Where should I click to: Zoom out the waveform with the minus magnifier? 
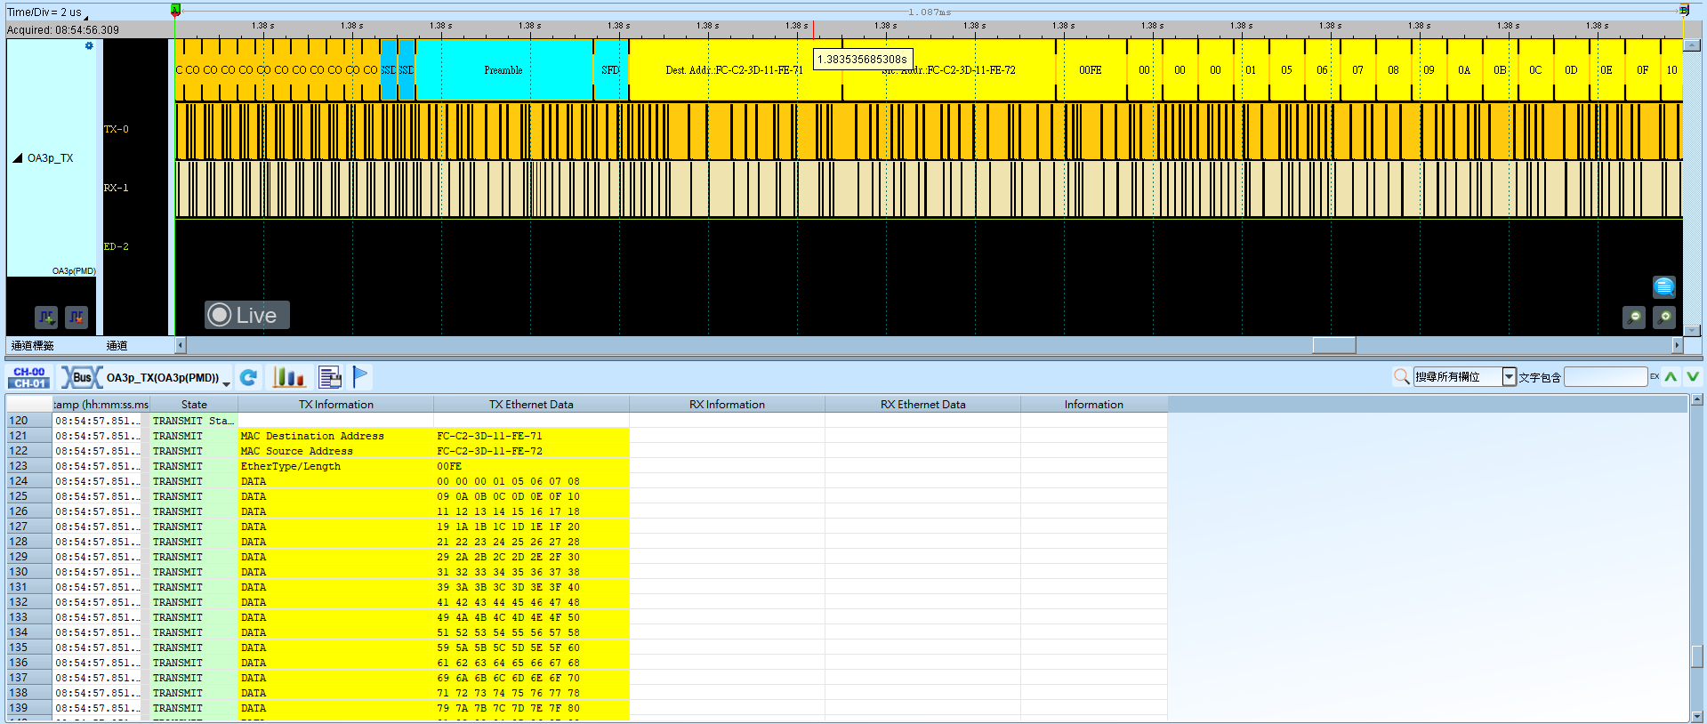click(x=1634, y=317)
